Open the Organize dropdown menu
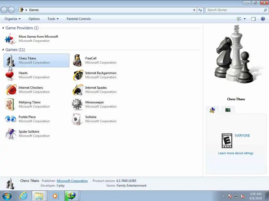This screenshot has width=269, height=201. click(x=13, y=19)
